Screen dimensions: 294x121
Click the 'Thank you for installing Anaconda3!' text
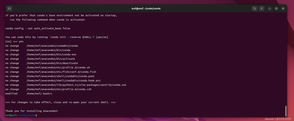tap(32, 111)
